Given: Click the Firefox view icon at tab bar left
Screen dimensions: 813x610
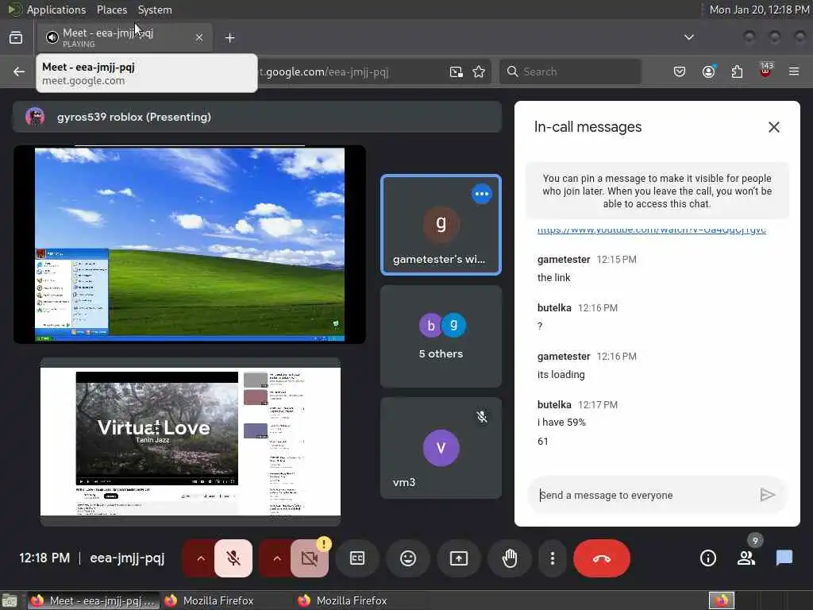Looking at the screenshot, I should [16, 37].
